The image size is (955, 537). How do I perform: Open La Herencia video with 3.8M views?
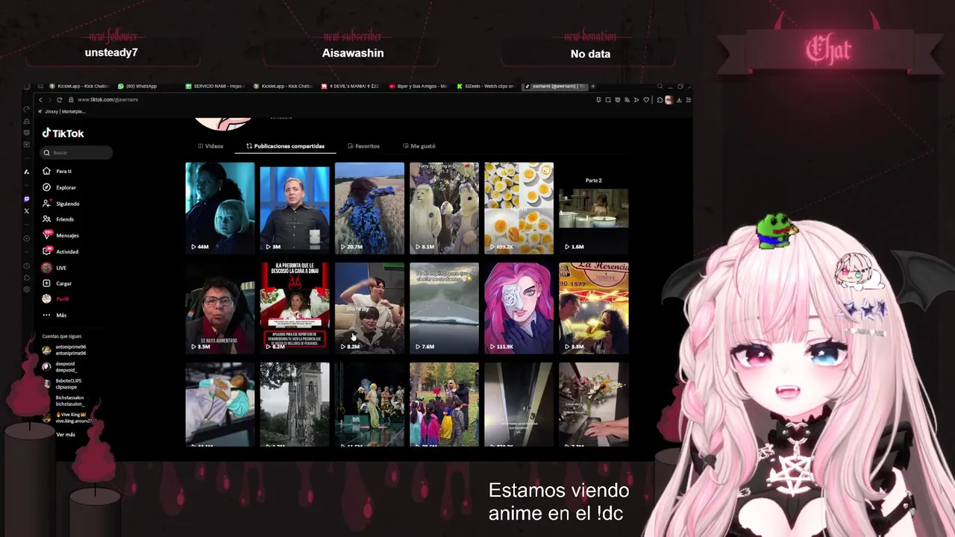[x=593, y=308]
